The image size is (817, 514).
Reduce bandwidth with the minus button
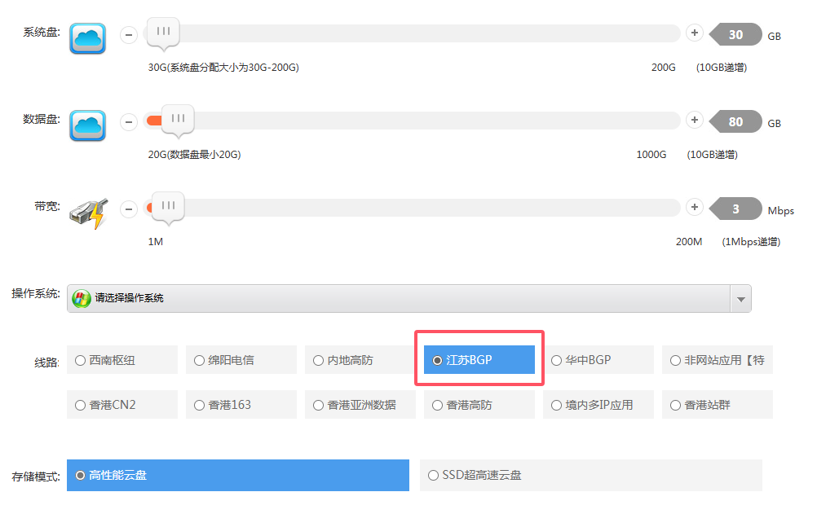click(129, 209)
